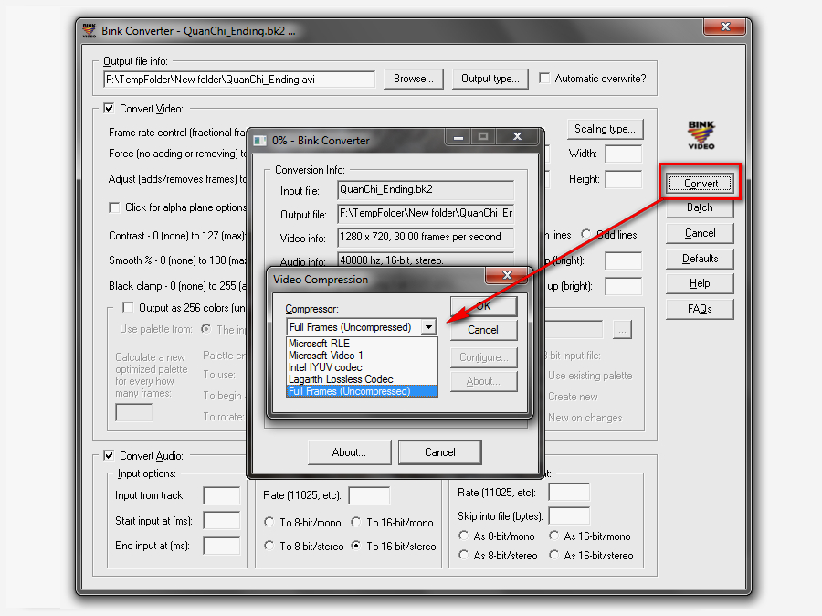
Task: Click the Audio info field
Action: click(426, 260)
